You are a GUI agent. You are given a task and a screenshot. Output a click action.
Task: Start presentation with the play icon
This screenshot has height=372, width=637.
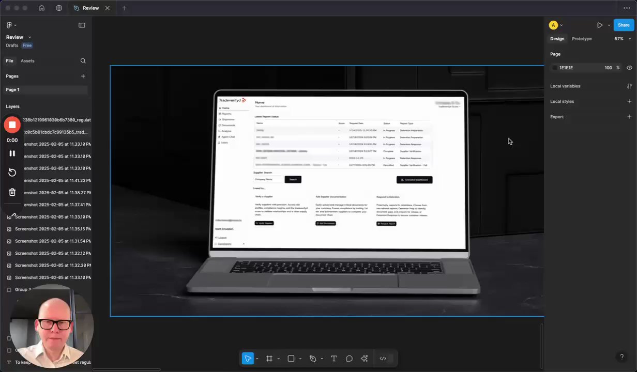click(x=600, y=25)
